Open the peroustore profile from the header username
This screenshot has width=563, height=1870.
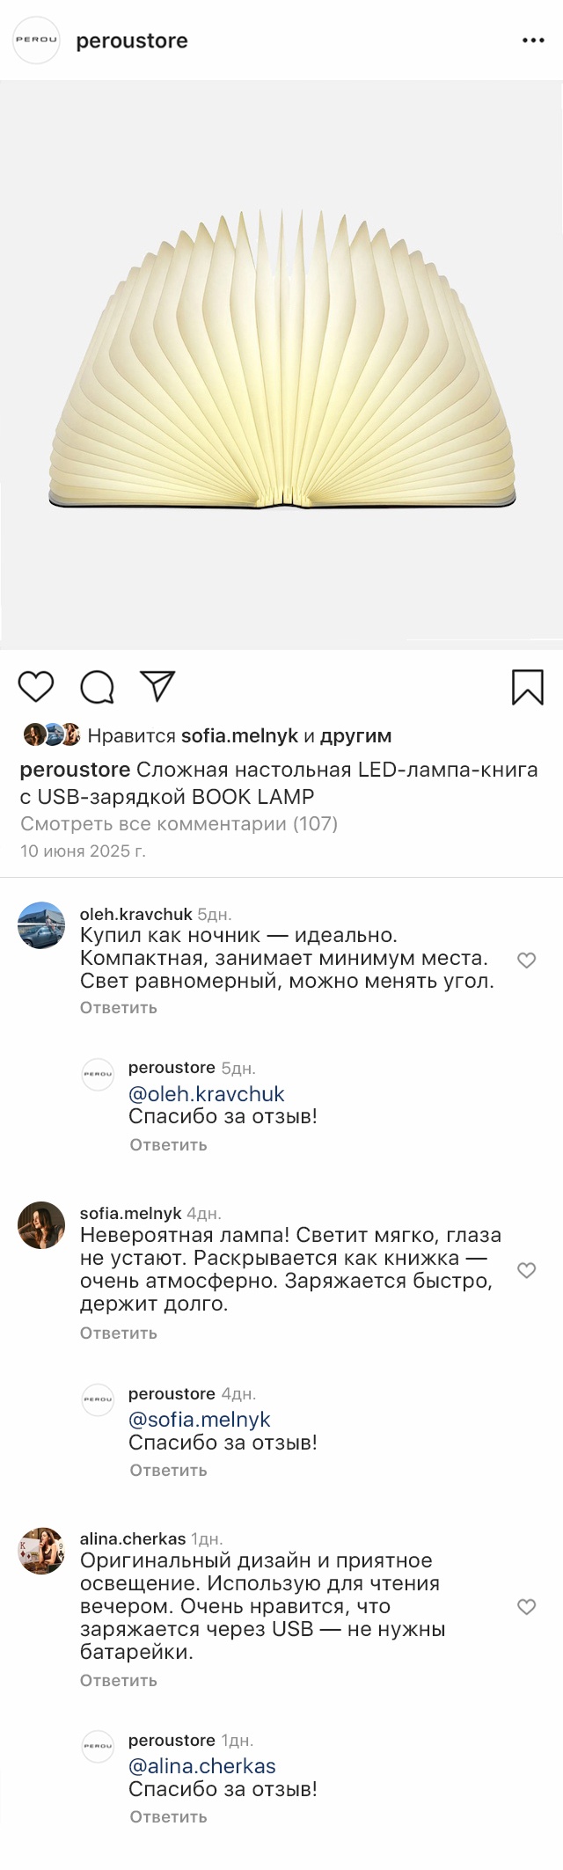click(132, 41)
